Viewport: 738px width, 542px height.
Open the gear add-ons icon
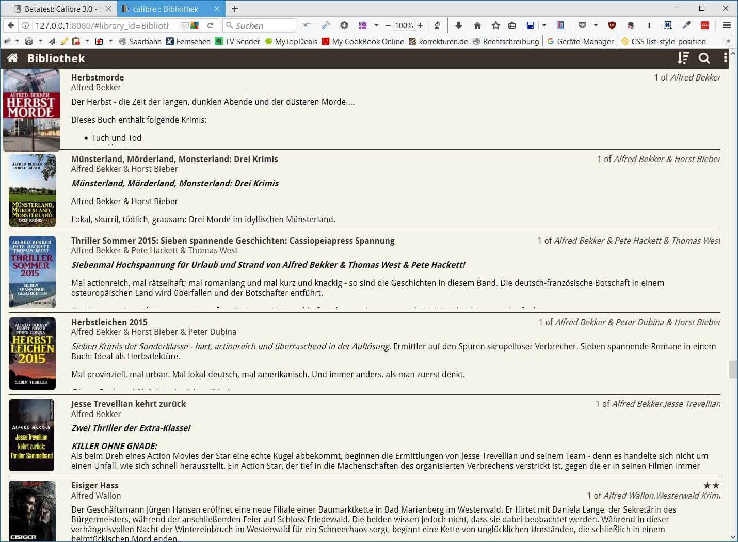pos(344,25)
